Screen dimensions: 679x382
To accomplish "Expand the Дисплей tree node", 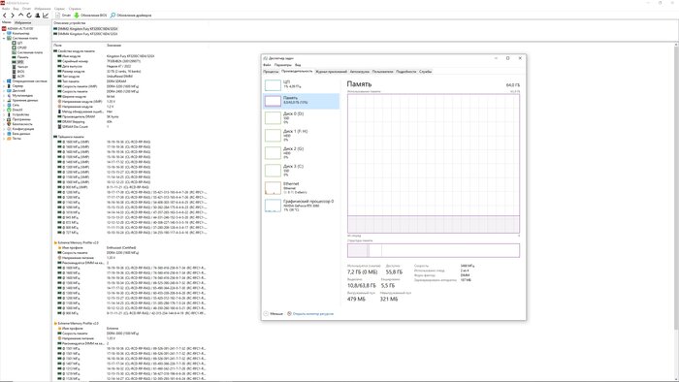I will tap(4, 90).
